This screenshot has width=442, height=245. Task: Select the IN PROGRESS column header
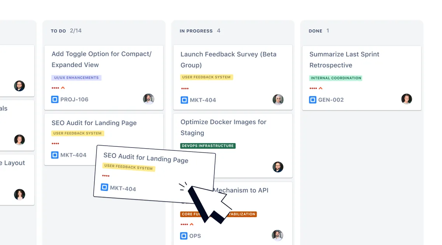coord(196,31)
